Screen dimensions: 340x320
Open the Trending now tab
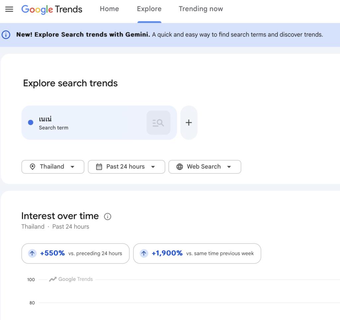201,9
